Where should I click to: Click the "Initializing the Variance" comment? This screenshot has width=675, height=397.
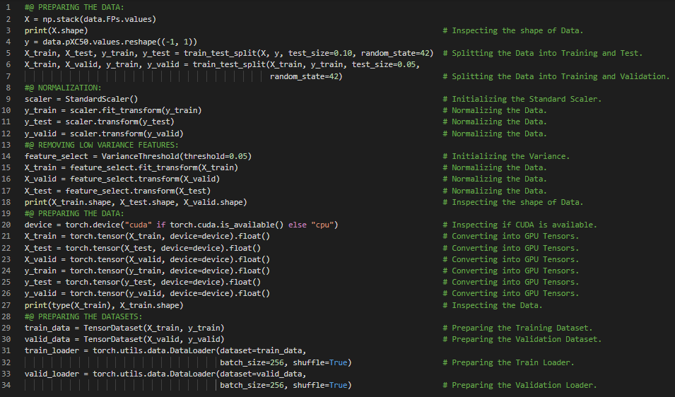(x=510, y=156)
